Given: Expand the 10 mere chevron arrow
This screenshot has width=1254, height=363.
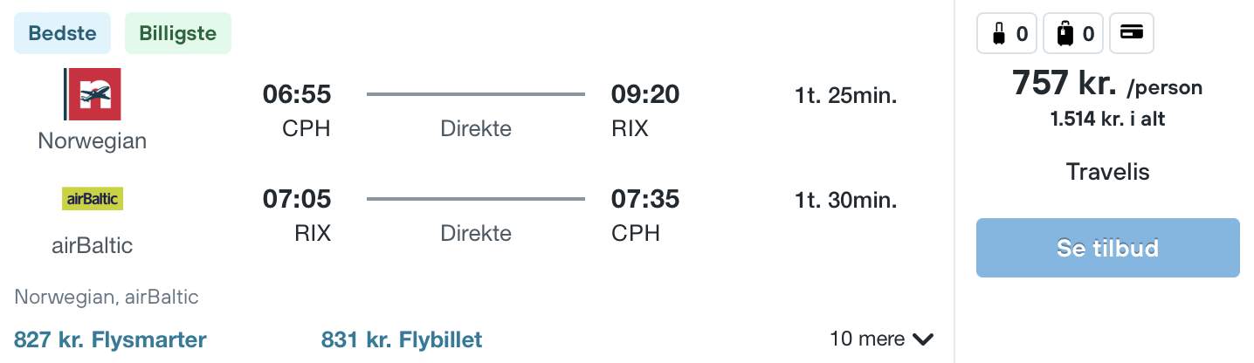Looking at the screenshot, I should 923,339.
